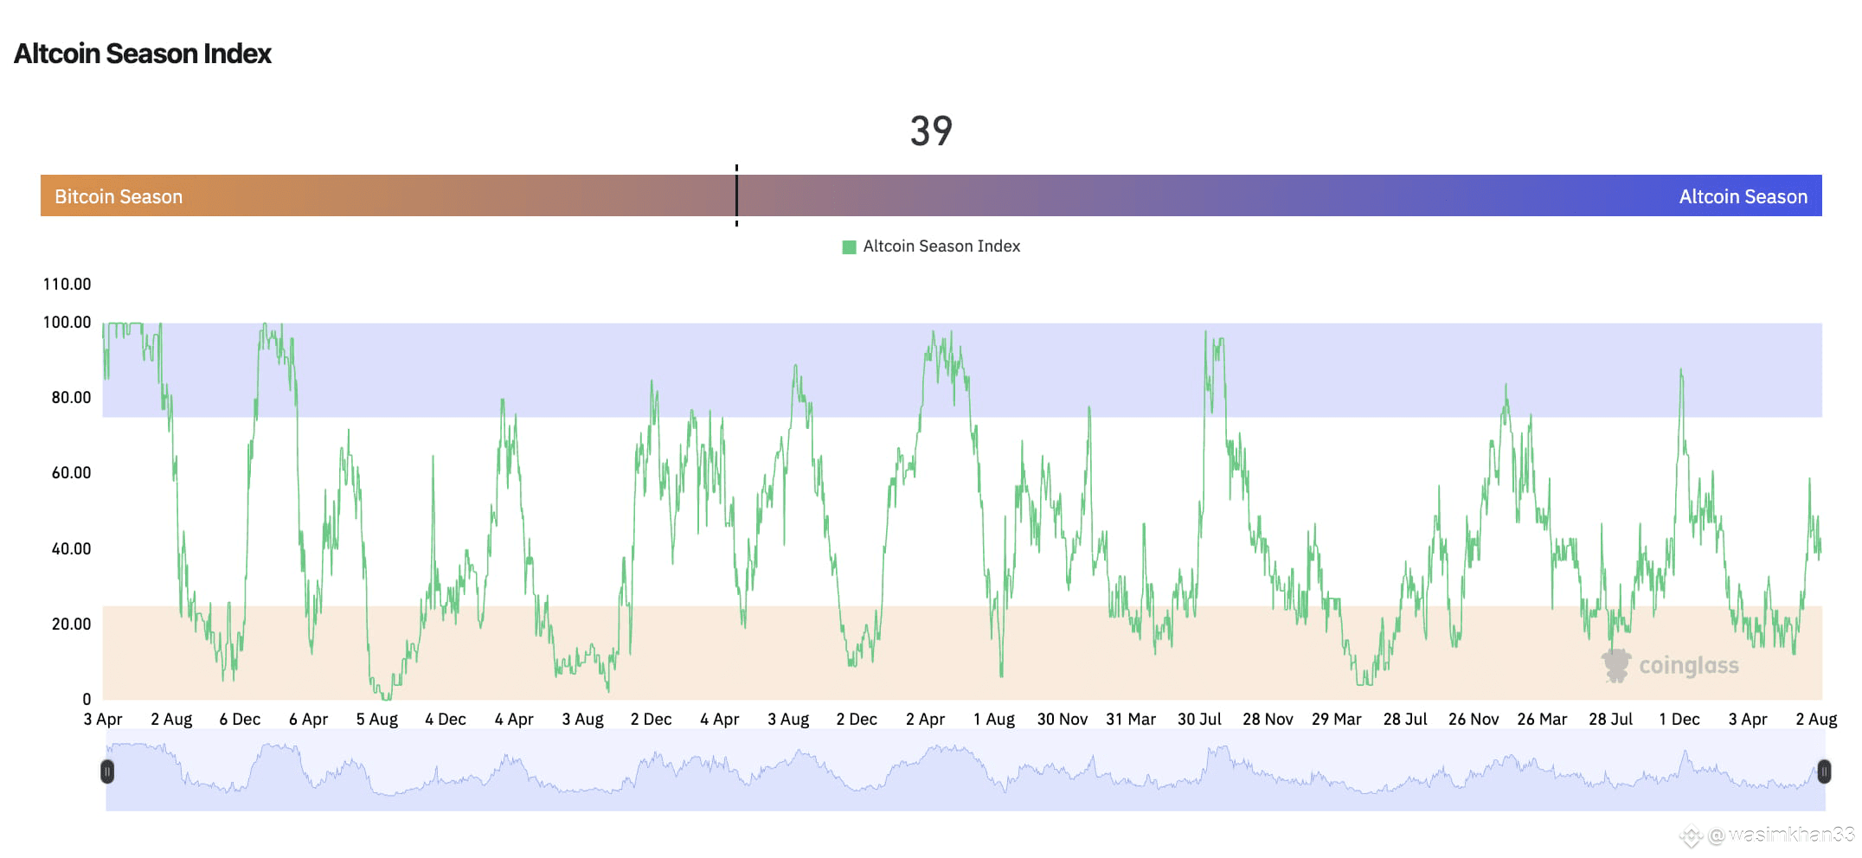The height and width of the screenshot is (858, 1862).
Task: Click the 26 Mar date label
Action: pos(1542,720)
